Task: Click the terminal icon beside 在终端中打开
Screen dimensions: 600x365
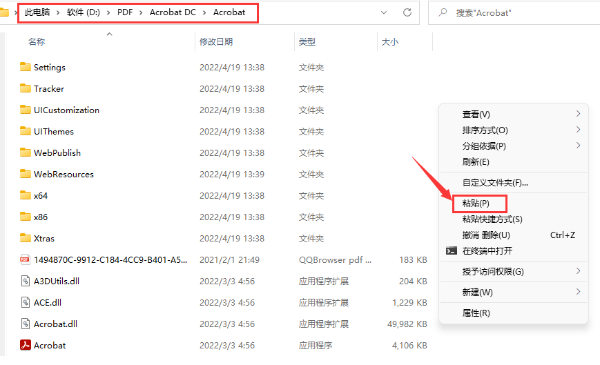Action: tap(452, 250)
